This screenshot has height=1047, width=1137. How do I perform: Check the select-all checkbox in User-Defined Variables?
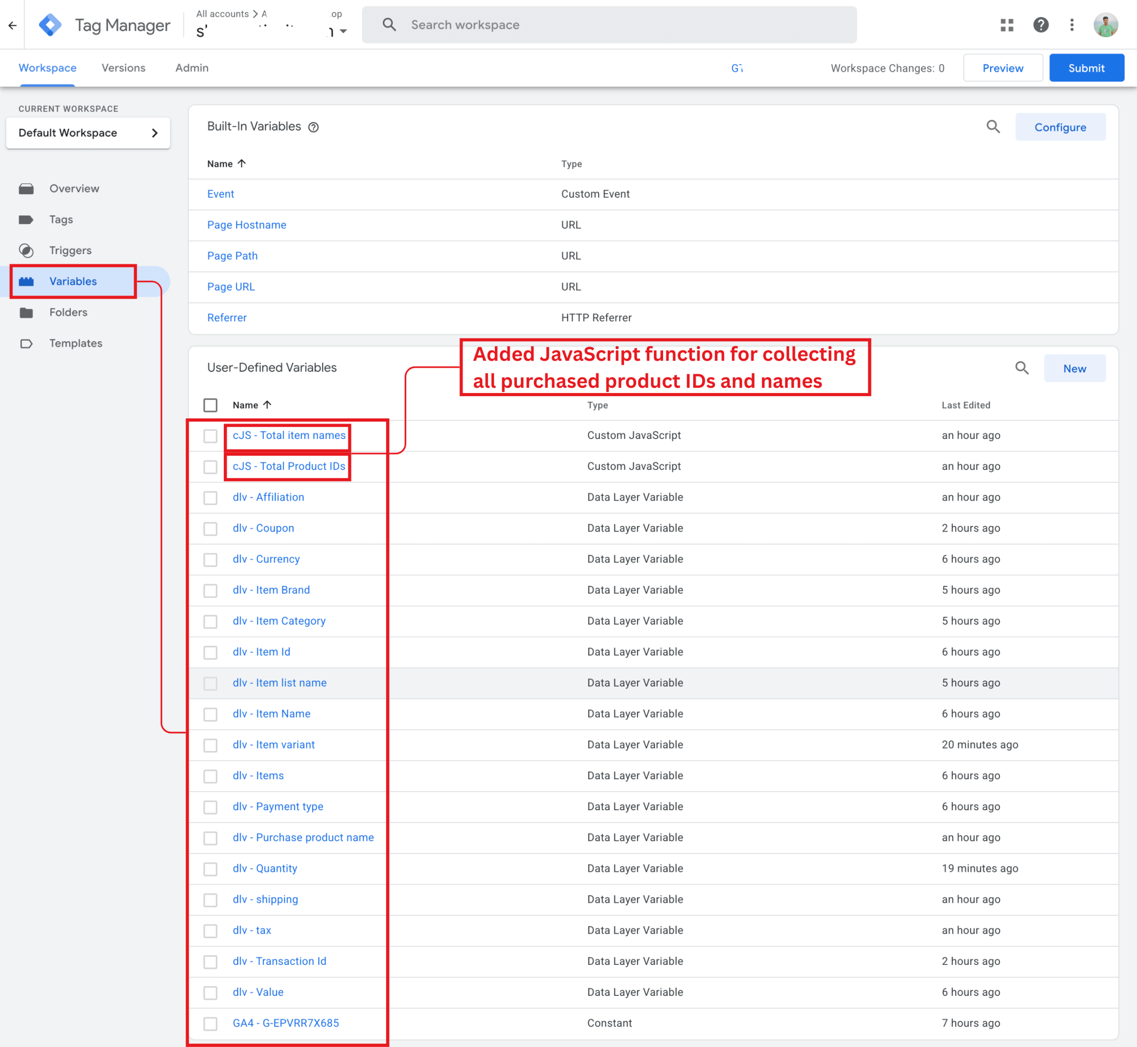[x=210, y=405]
